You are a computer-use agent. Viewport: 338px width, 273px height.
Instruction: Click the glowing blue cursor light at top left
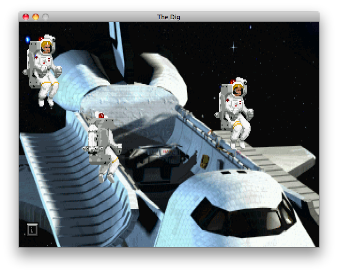coord(27,40)
